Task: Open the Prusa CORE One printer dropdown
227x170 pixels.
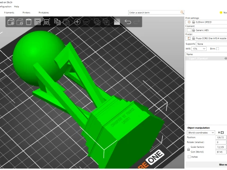Action: (206, 38)
